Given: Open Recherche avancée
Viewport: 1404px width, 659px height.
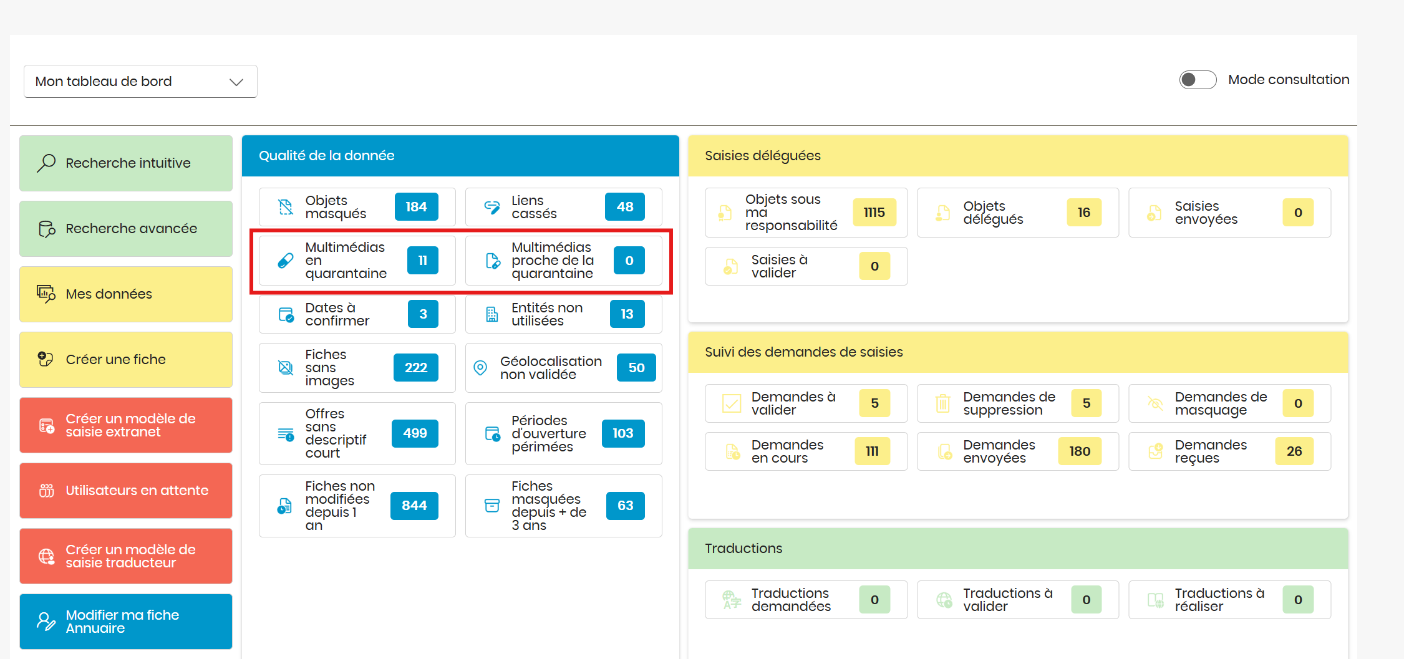Looking at the screenshot, I should [126, 229].
